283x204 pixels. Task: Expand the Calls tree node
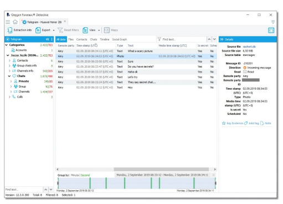(x=9, y=96)
